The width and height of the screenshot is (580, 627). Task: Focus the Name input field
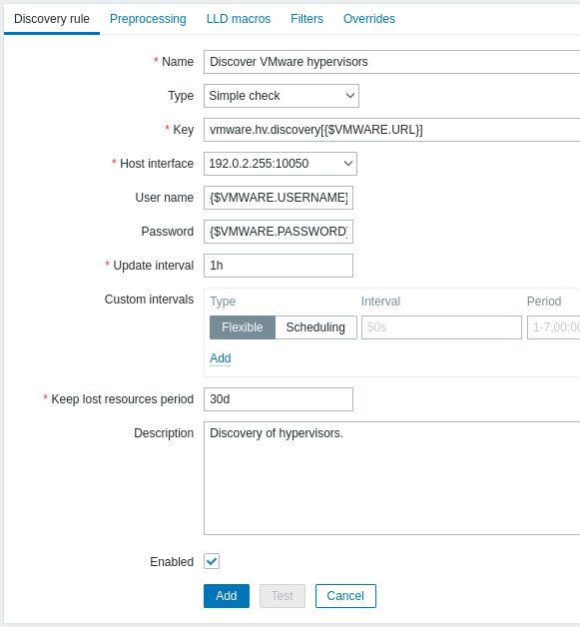(391, 62)
